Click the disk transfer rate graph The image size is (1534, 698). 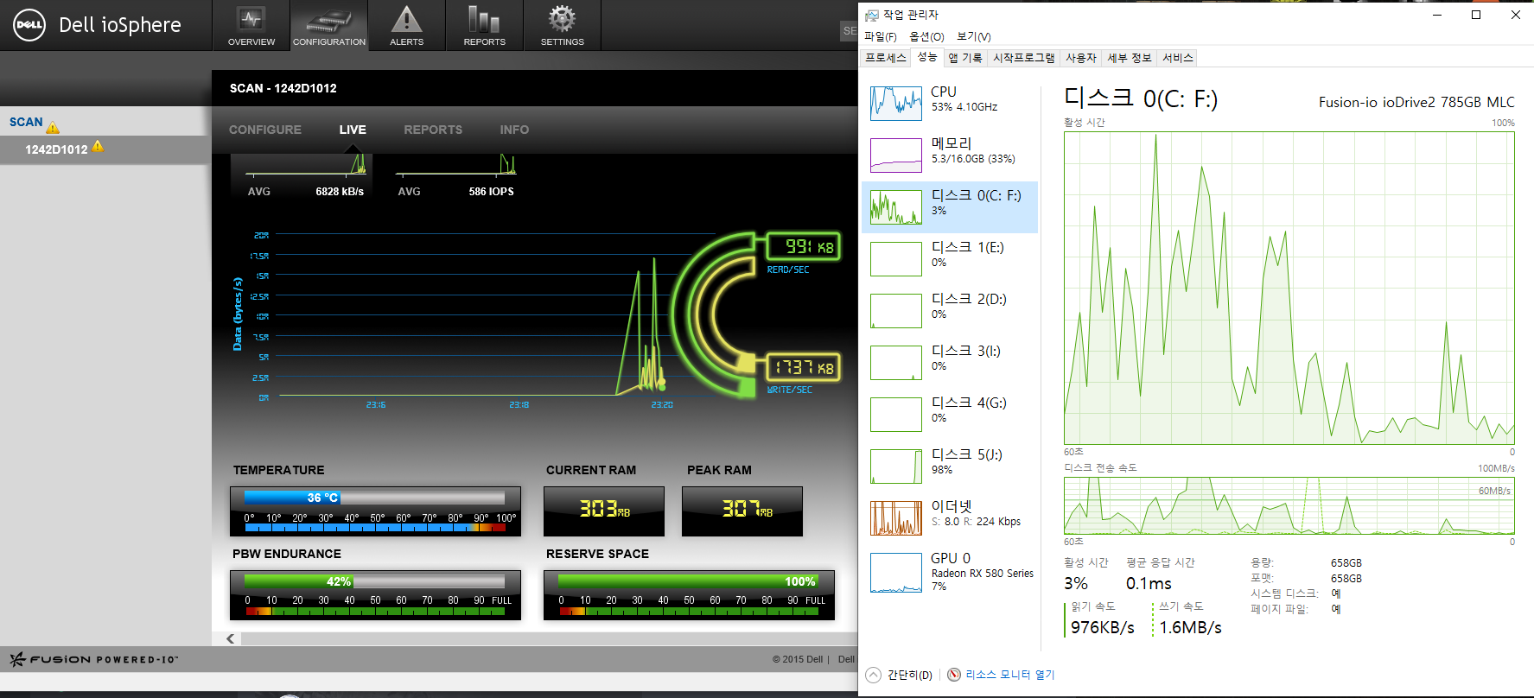[x=1289, y=505]
